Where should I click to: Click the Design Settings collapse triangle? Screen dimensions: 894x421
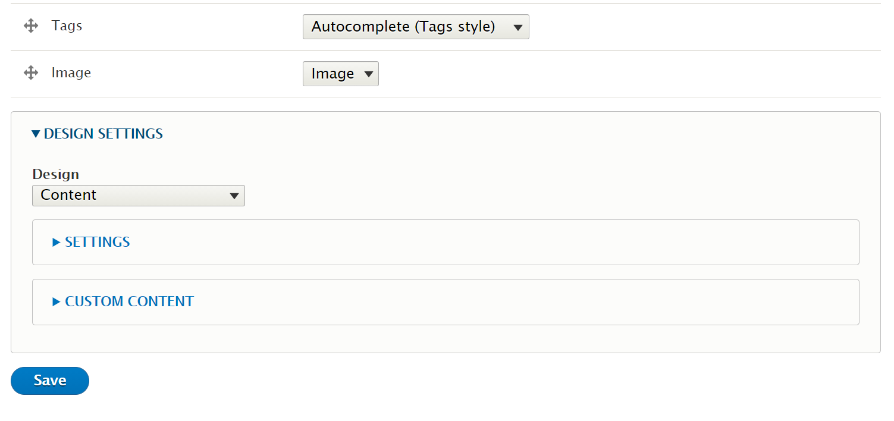click(36, 134)
